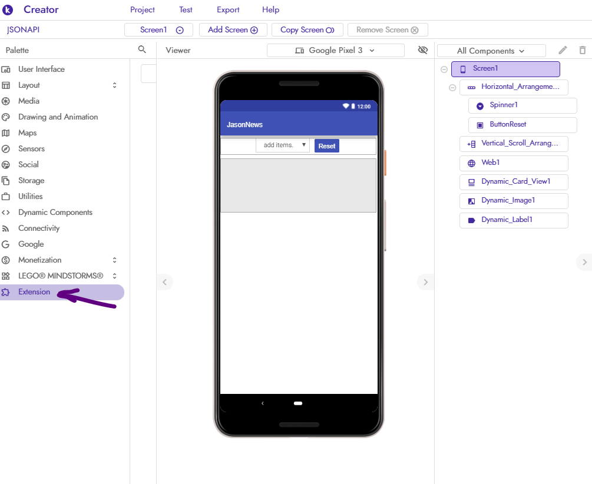Collapse the palette with left arrow
The image size is (592, 484).
pyautogui.click(x=164, y=282)
